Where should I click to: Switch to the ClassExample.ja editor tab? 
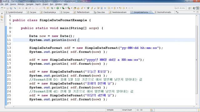click(x=50, y=12)
